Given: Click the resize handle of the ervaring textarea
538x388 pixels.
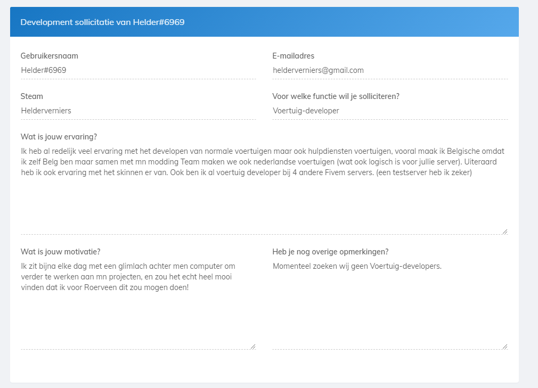Looking at the screenshot, I should click(x=504, y=231).
